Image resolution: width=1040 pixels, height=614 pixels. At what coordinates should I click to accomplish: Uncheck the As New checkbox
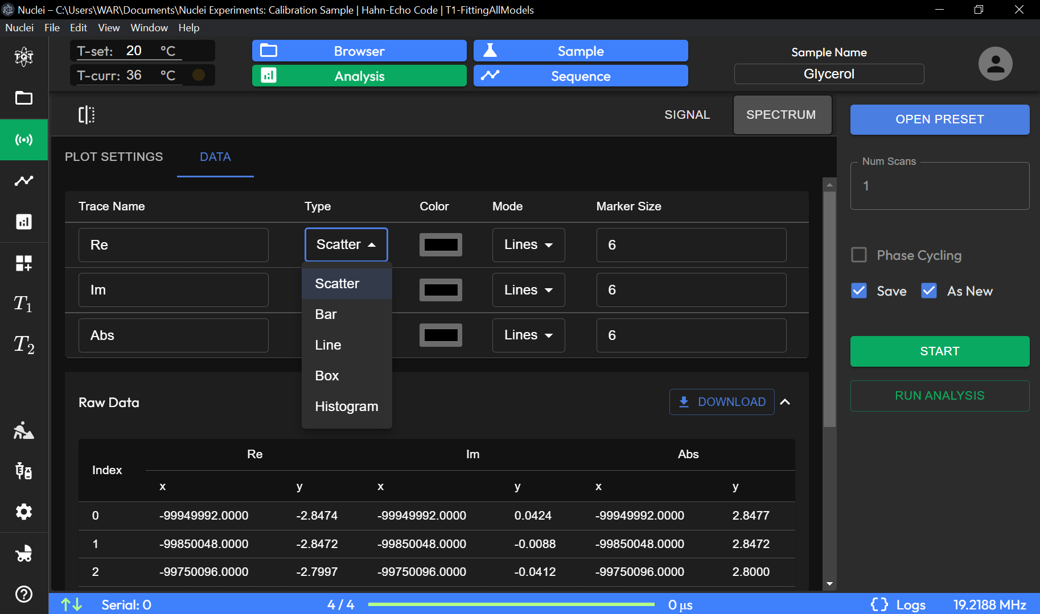coord(929,291)
